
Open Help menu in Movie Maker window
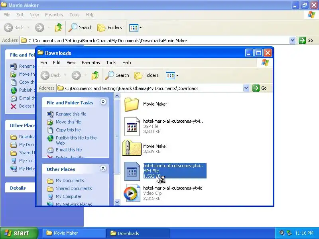pos(90,15)
